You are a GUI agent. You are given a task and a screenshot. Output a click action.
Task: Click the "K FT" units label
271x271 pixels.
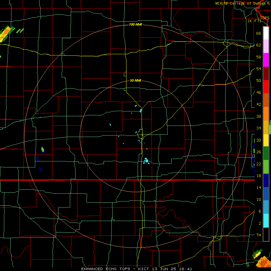254,21
